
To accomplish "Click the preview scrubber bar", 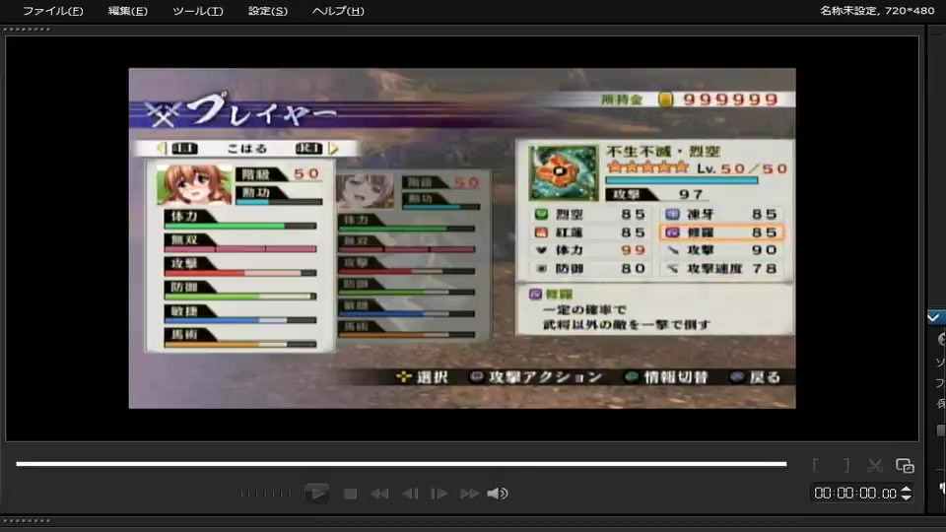I will 401,464.
